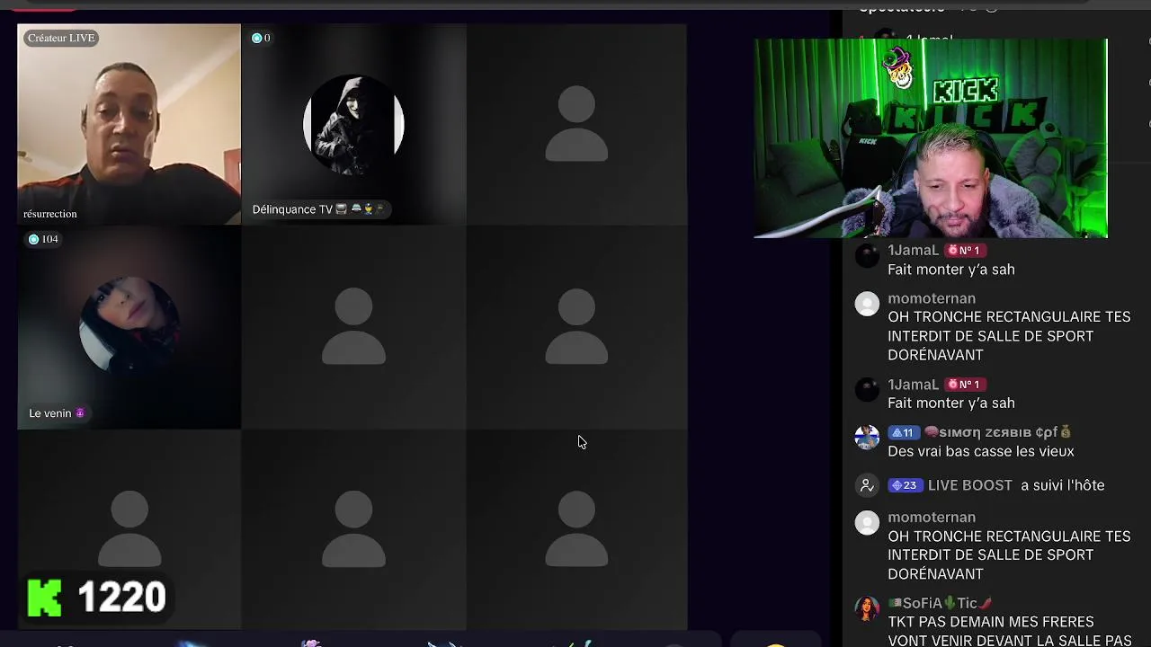1151x647 pixels.
Task: Click the Créateur LIVE badge
Action: pos(61,38)
